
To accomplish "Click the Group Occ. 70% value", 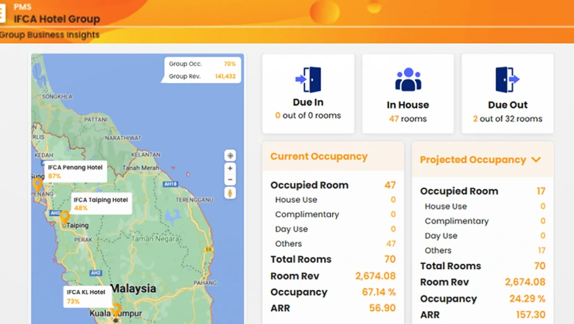I will [230, 64].
